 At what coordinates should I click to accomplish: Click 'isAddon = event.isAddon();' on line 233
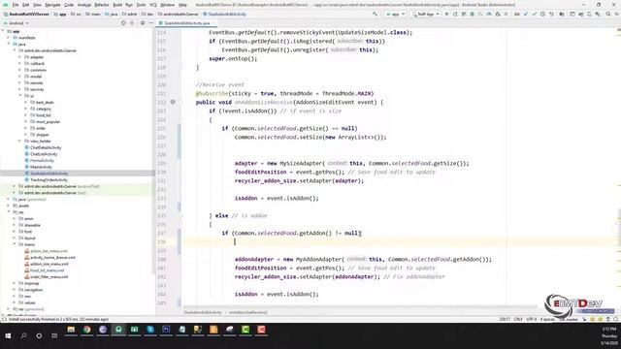tap(277, 198)
